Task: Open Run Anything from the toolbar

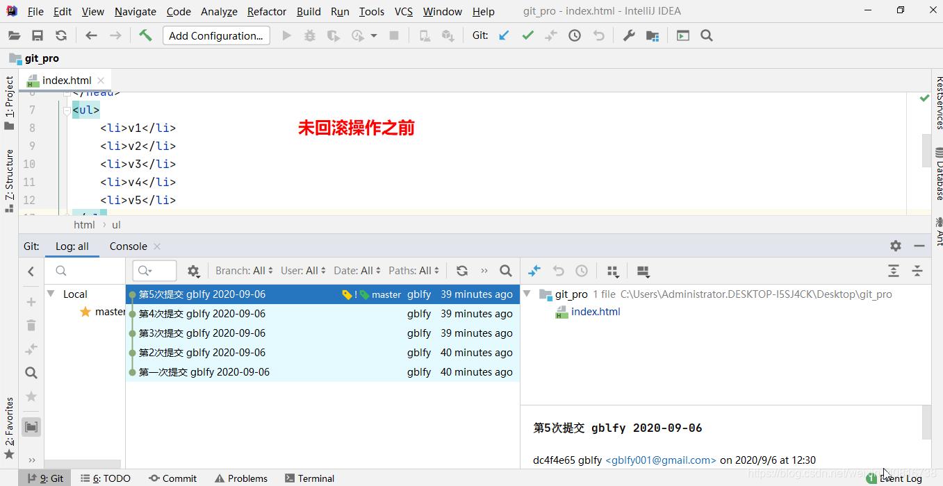Action: pos(683,35)
